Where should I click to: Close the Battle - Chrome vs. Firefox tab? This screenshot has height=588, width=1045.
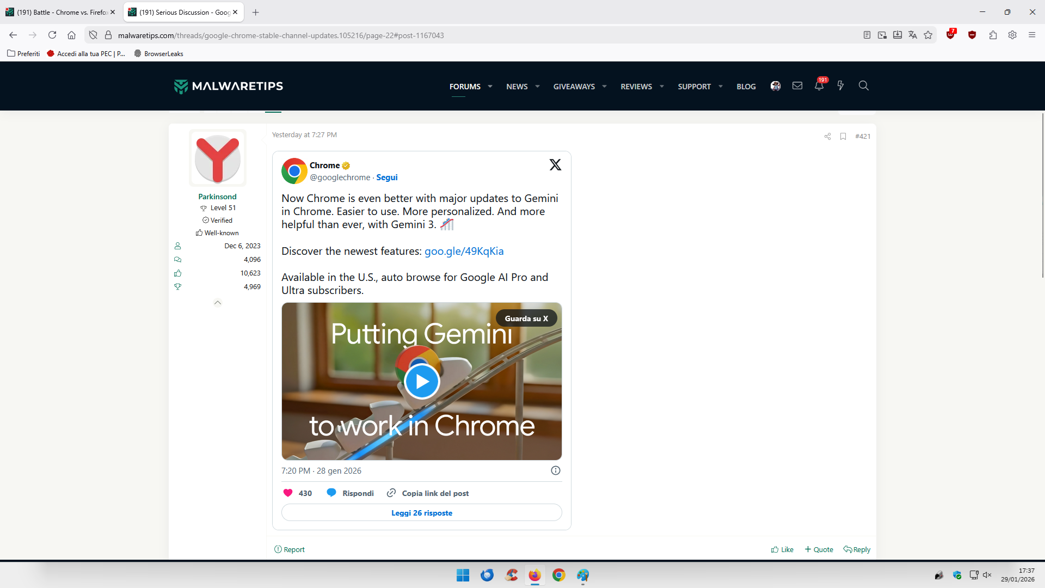(x=113, y=12)
